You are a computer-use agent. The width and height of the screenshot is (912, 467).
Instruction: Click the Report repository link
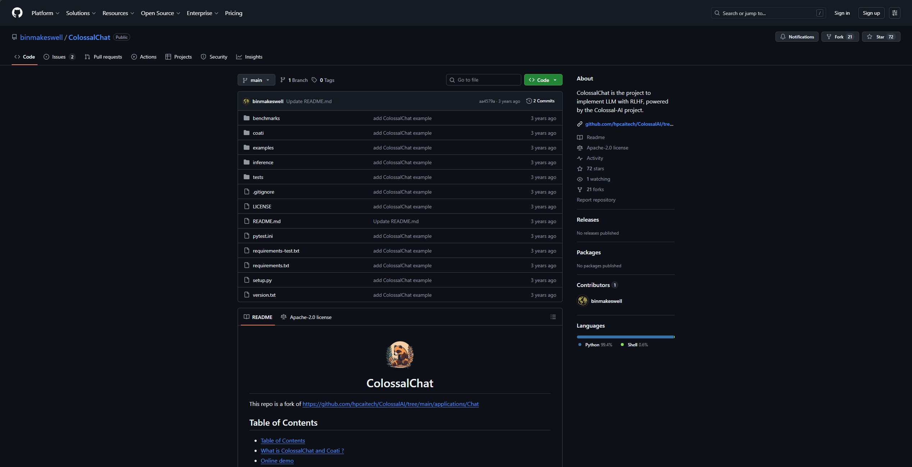pyautogui.click(x=596, y=200)
